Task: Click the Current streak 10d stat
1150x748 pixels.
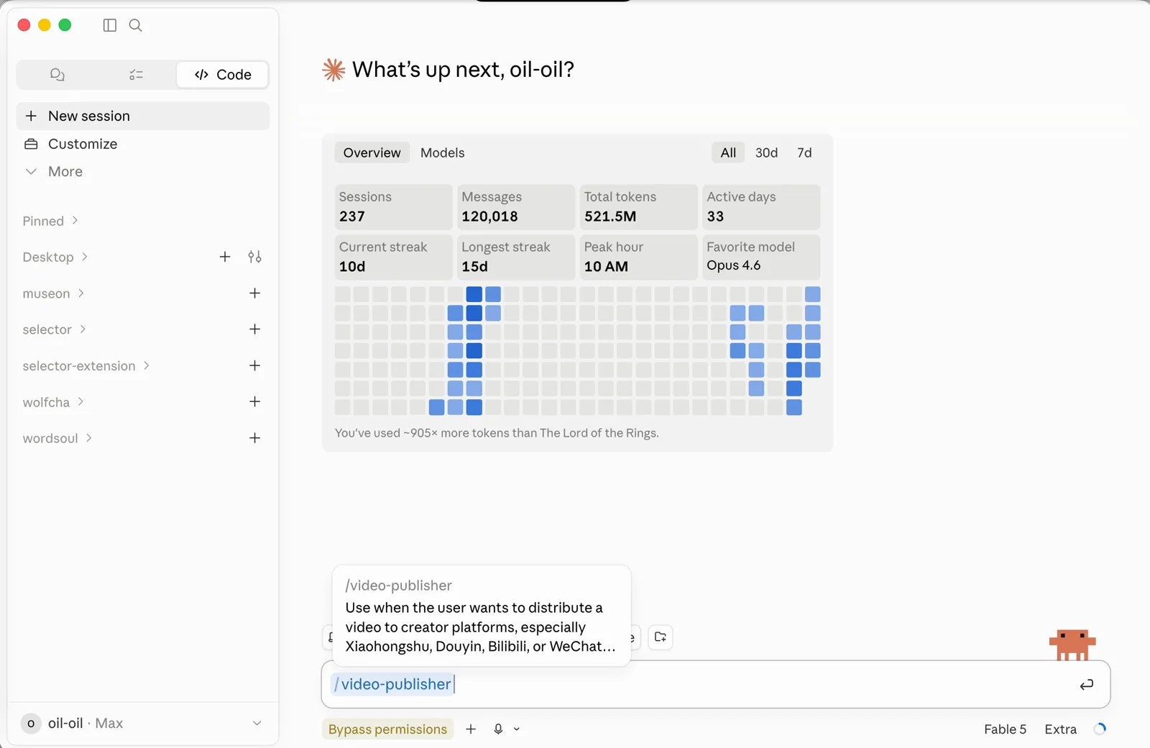Action: [393, 257]
